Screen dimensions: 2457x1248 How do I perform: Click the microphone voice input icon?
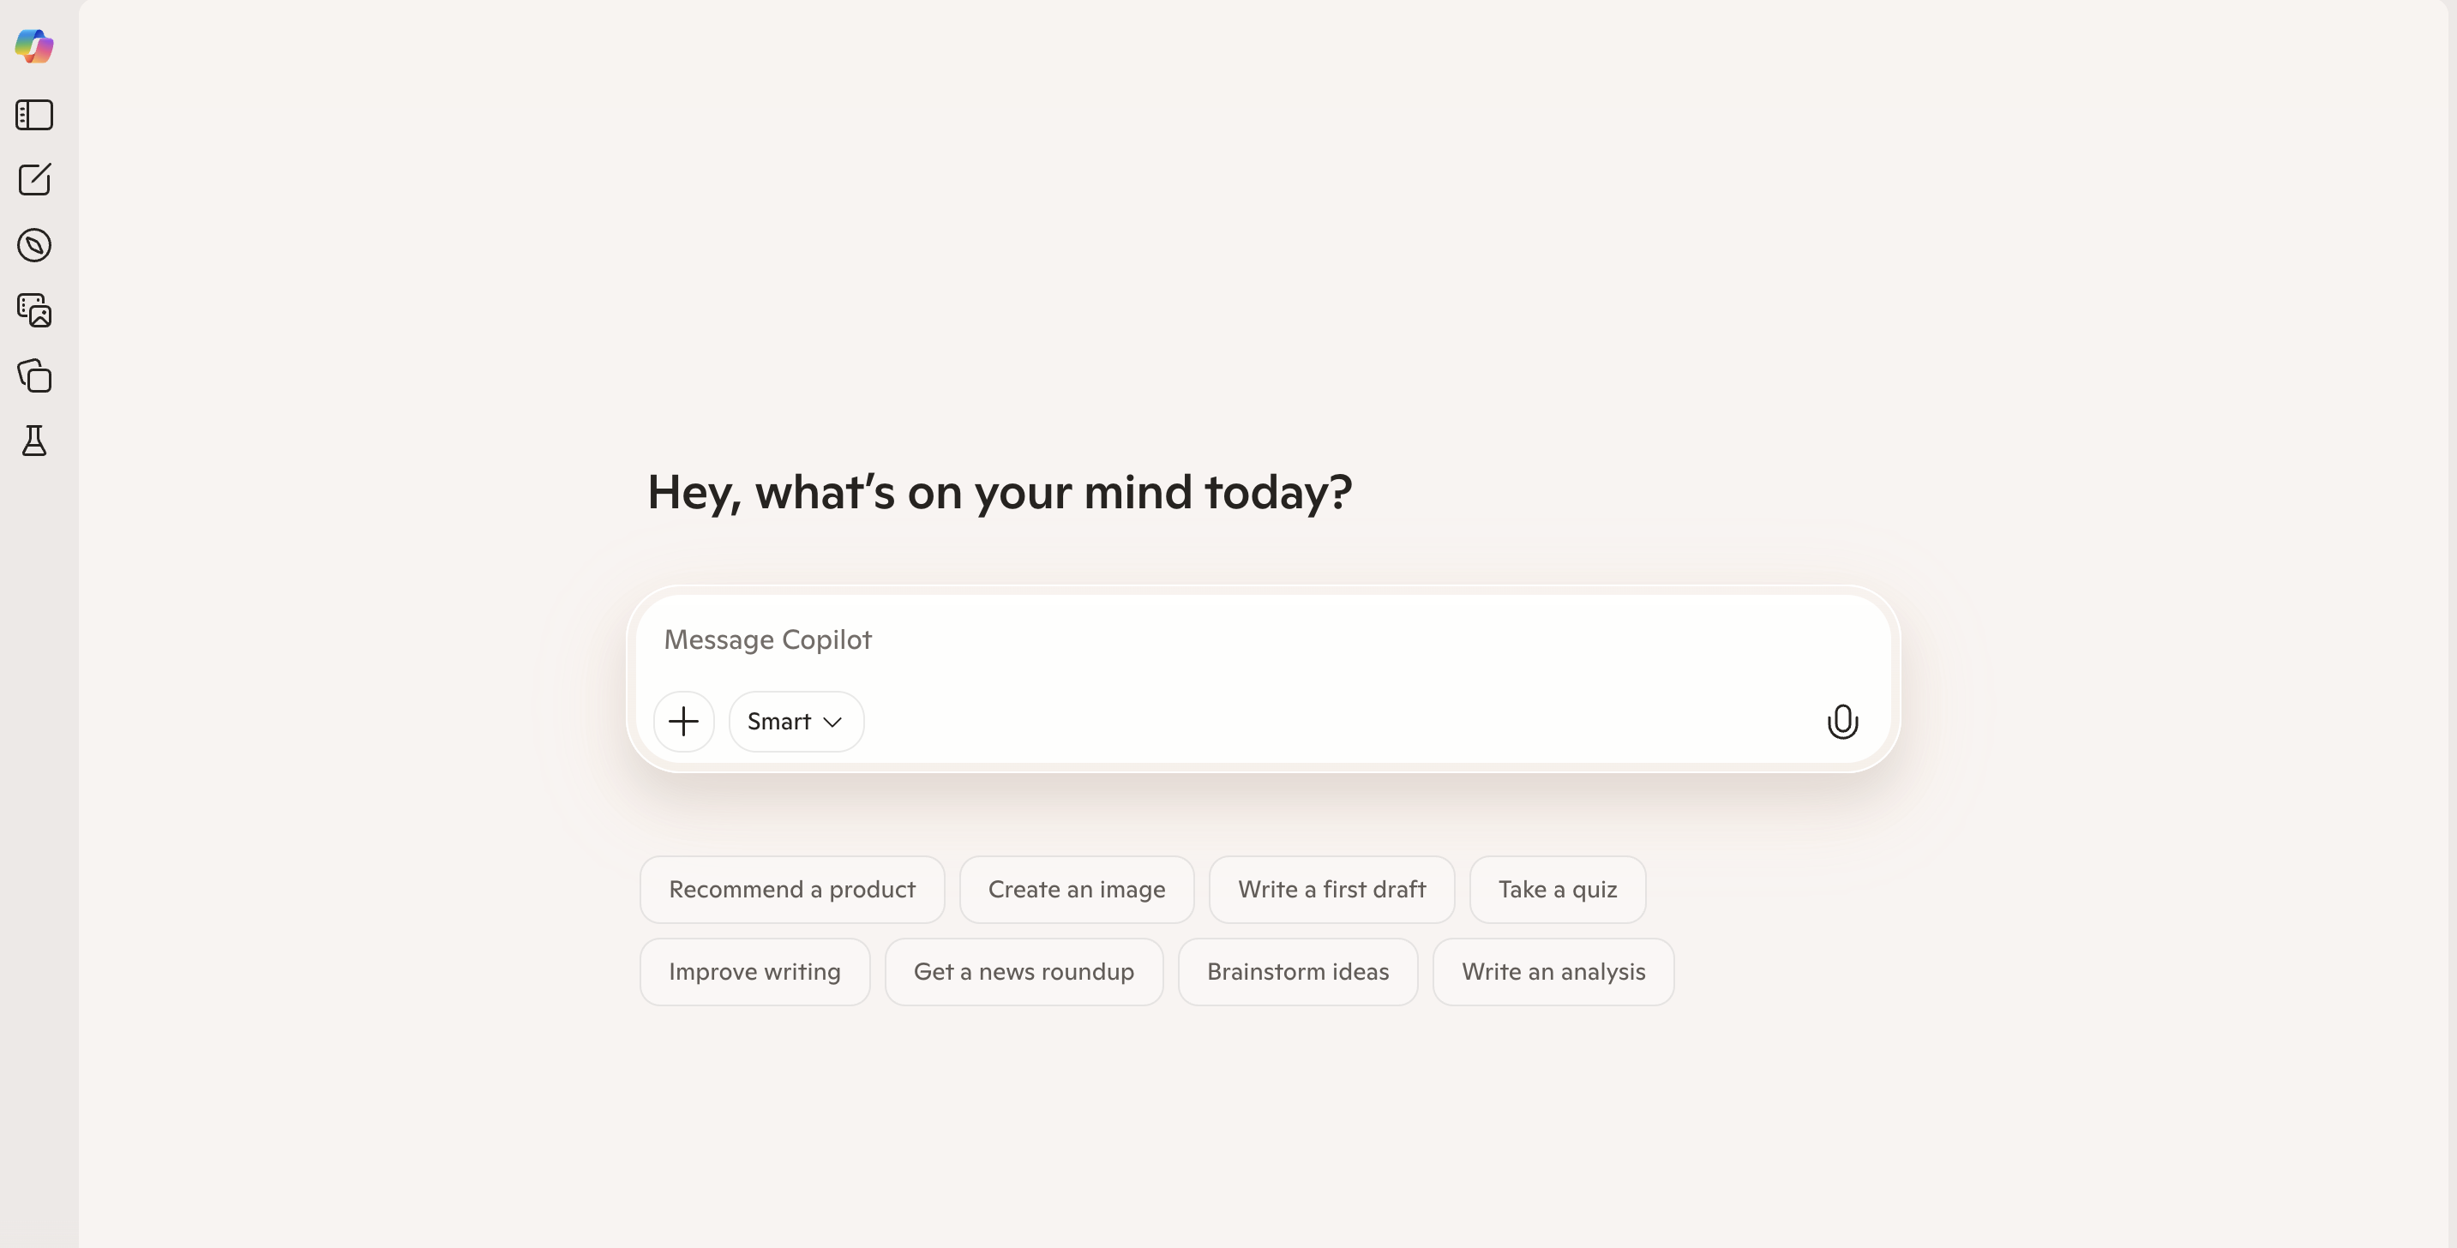[x=1841, y=722]
